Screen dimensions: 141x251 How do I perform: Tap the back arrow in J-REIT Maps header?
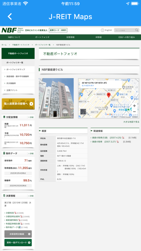10,17
